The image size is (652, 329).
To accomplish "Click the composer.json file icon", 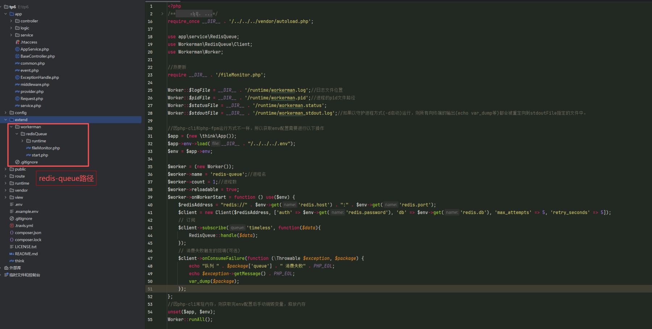I will pyautogui.click(x=12, y=233).
